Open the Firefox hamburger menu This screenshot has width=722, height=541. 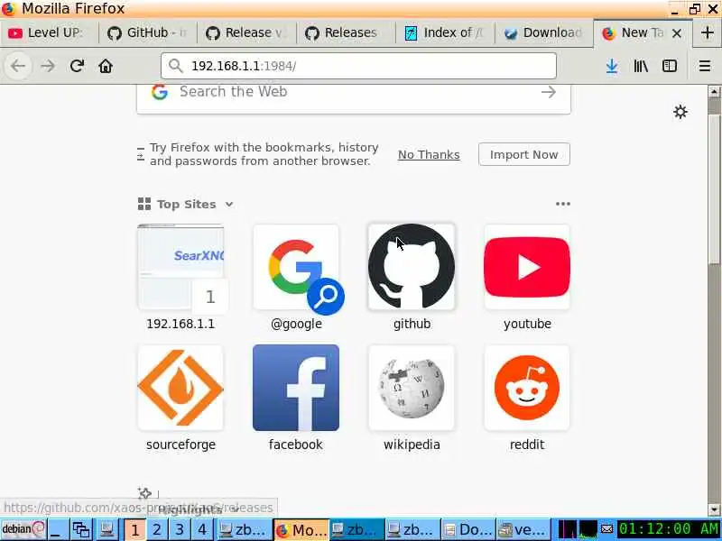click(x=705, y=66)
